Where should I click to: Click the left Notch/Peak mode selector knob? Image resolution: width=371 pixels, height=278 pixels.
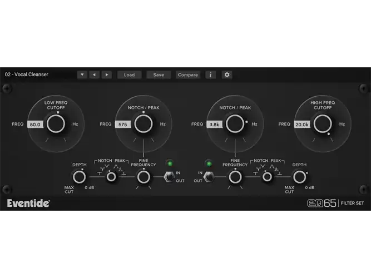(111, 177)
